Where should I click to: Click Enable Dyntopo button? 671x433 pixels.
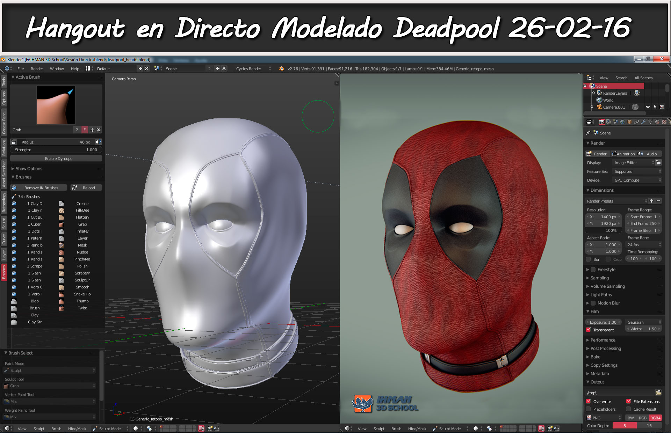[56, 159]
